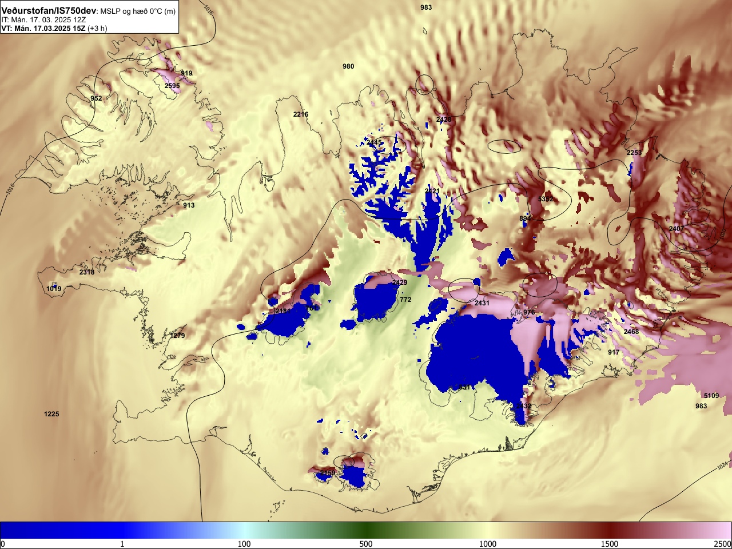732x549 pixels.
Task: Click the 2500 tick on the color scale
Action: [723, 544]
